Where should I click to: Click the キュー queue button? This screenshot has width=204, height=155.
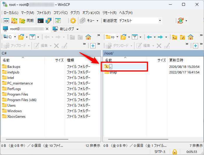87,21
